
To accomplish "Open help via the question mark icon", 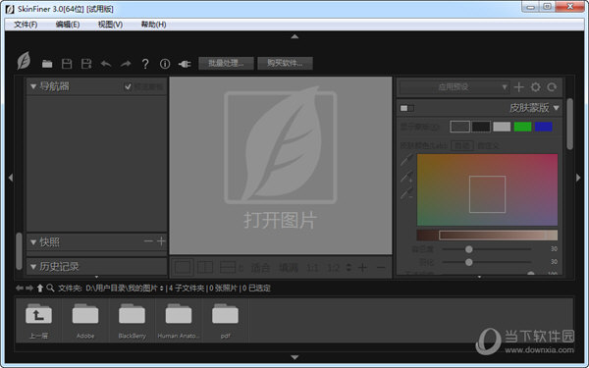I will tap(145, 64).
